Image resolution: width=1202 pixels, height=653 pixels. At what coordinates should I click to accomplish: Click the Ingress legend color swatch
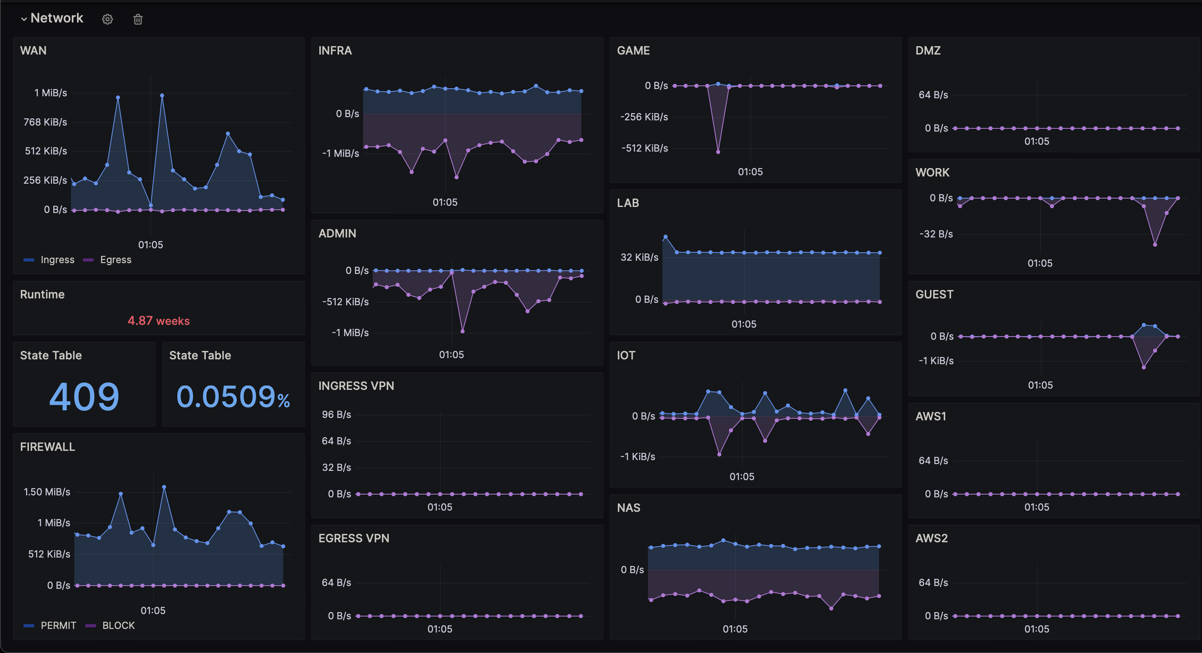29,260
